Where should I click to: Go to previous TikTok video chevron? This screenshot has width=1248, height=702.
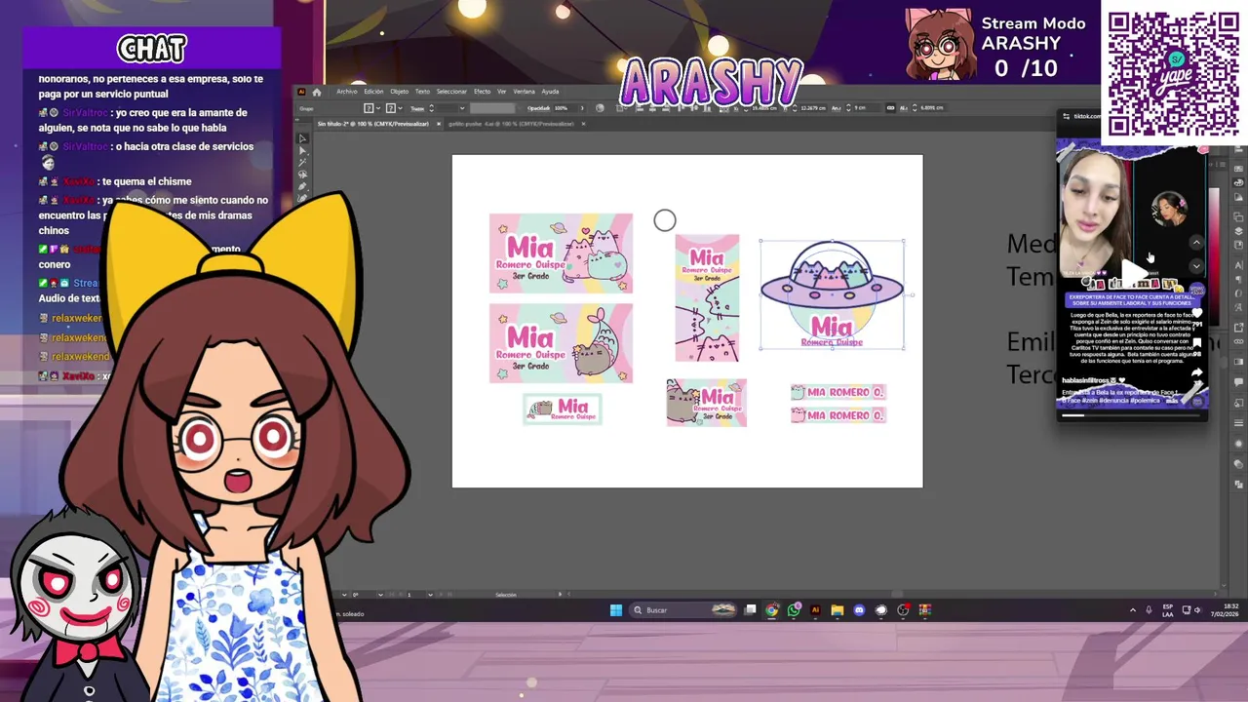pos(1196,243)
